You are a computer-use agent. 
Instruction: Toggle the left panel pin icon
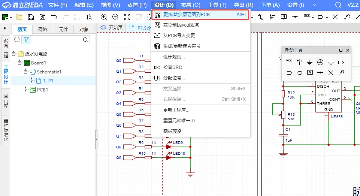pyautogui.click(x=5, y=28)
